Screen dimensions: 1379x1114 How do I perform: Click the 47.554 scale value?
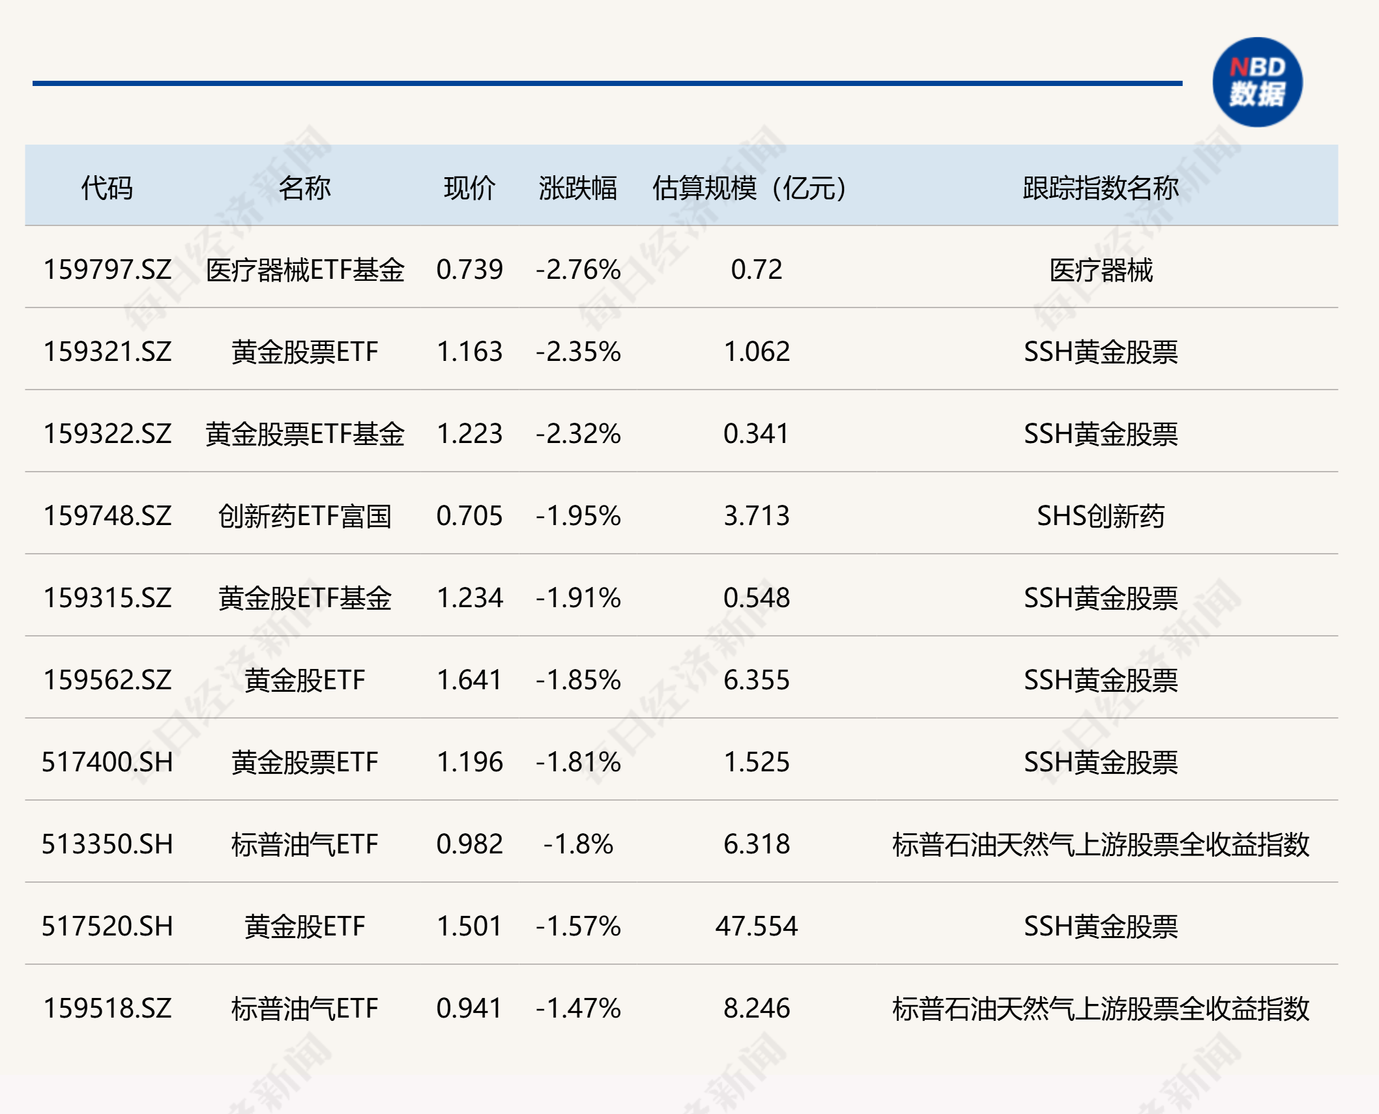click(756, 925)
